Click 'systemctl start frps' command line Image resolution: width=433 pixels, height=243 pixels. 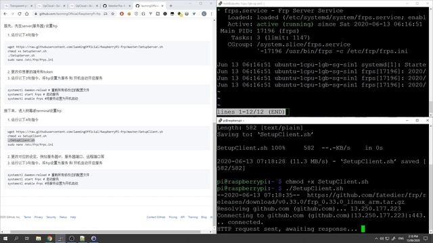pyautogui.click(x=33, y=94)
